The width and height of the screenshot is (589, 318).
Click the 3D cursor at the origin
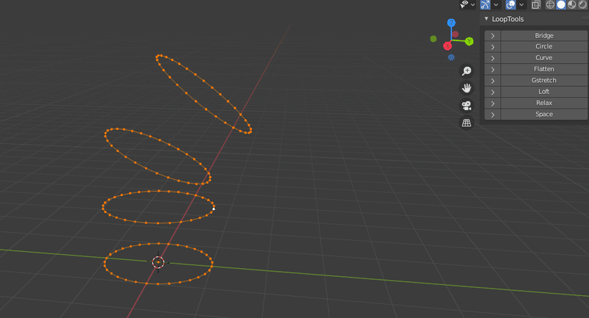click(x=158, y=262)
